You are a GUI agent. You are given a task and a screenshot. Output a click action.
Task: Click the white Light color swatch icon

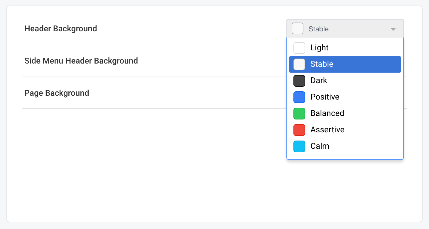[299, 48]
